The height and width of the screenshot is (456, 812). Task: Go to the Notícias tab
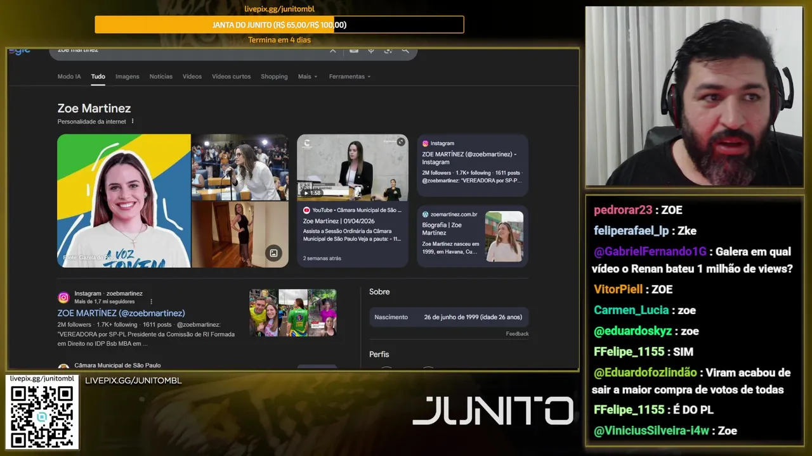[x=160, y=77]
